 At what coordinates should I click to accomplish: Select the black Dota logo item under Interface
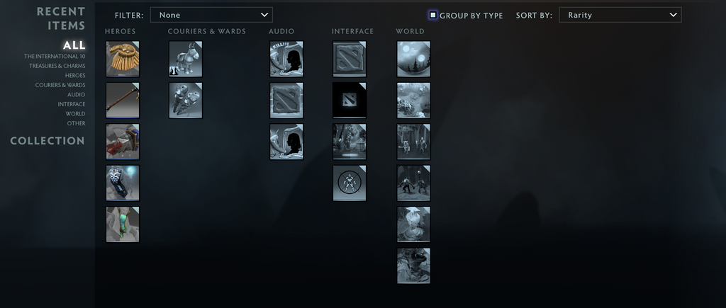pyautogui.click(x=350, y=101)
